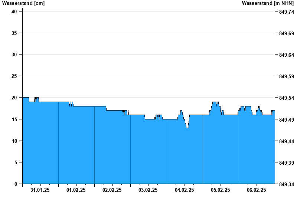This screenshot has height=204, width=297.
Task: Select the 0 value on left axis
Action: pyautogui.click(x=16, y=184)
